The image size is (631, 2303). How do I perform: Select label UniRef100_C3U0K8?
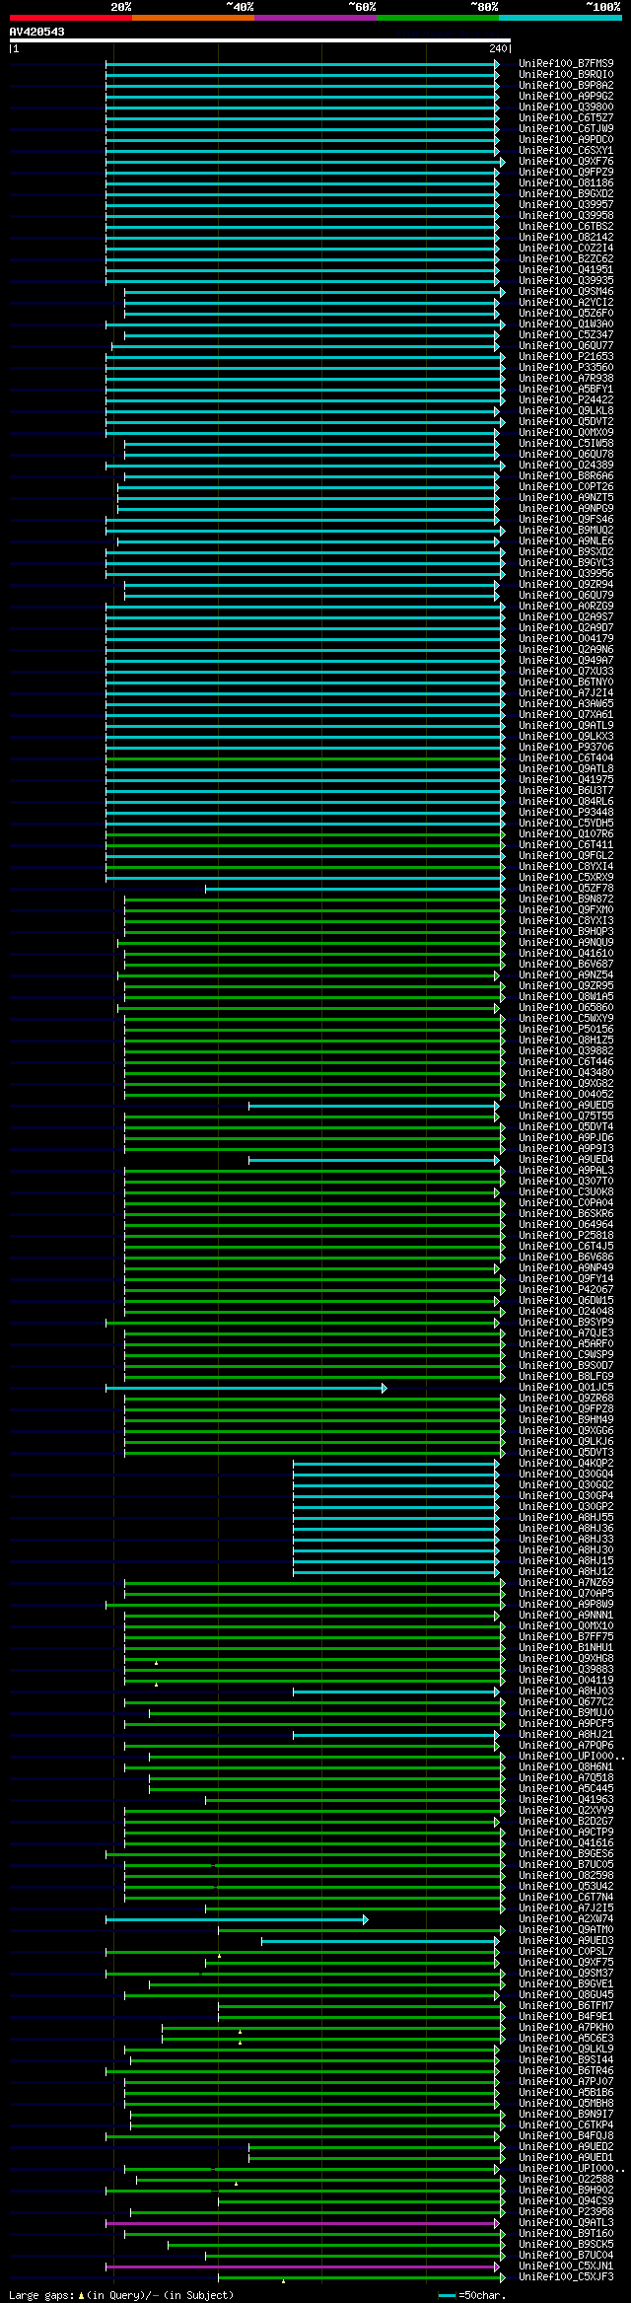566,1191
